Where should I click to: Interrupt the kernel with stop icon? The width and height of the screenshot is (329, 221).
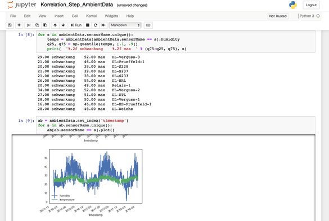coord(88,25)
